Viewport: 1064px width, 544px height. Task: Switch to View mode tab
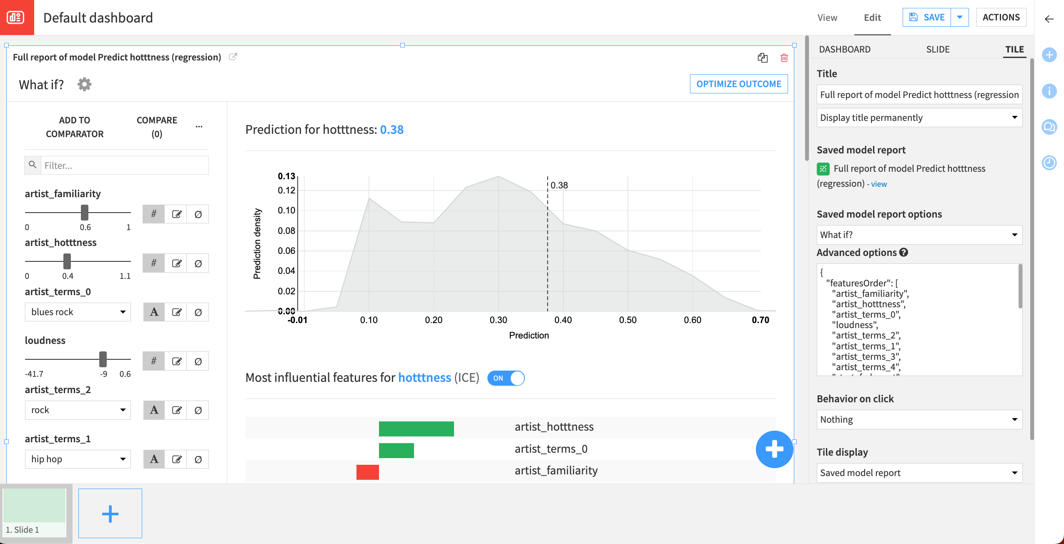pos(827,18)
